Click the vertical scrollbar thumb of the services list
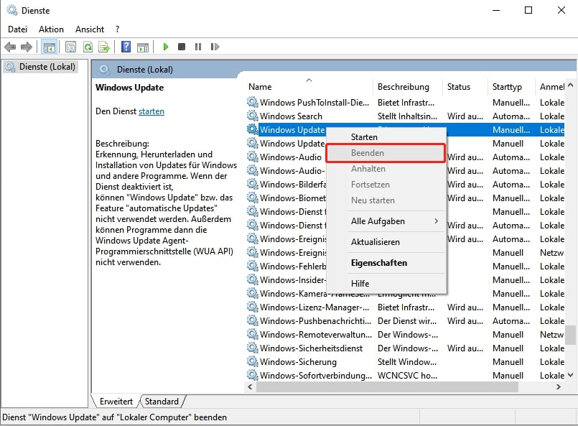Viewport: 578px width, 426px height. (571, 335)
